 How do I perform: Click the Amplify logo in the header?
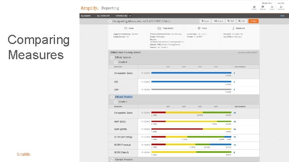(x=90, y=8)
